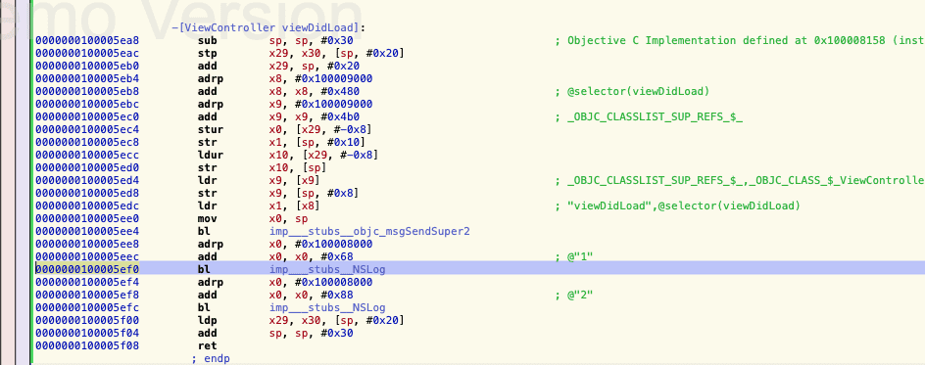Select the endp marker line

click(x=211, y=358)
